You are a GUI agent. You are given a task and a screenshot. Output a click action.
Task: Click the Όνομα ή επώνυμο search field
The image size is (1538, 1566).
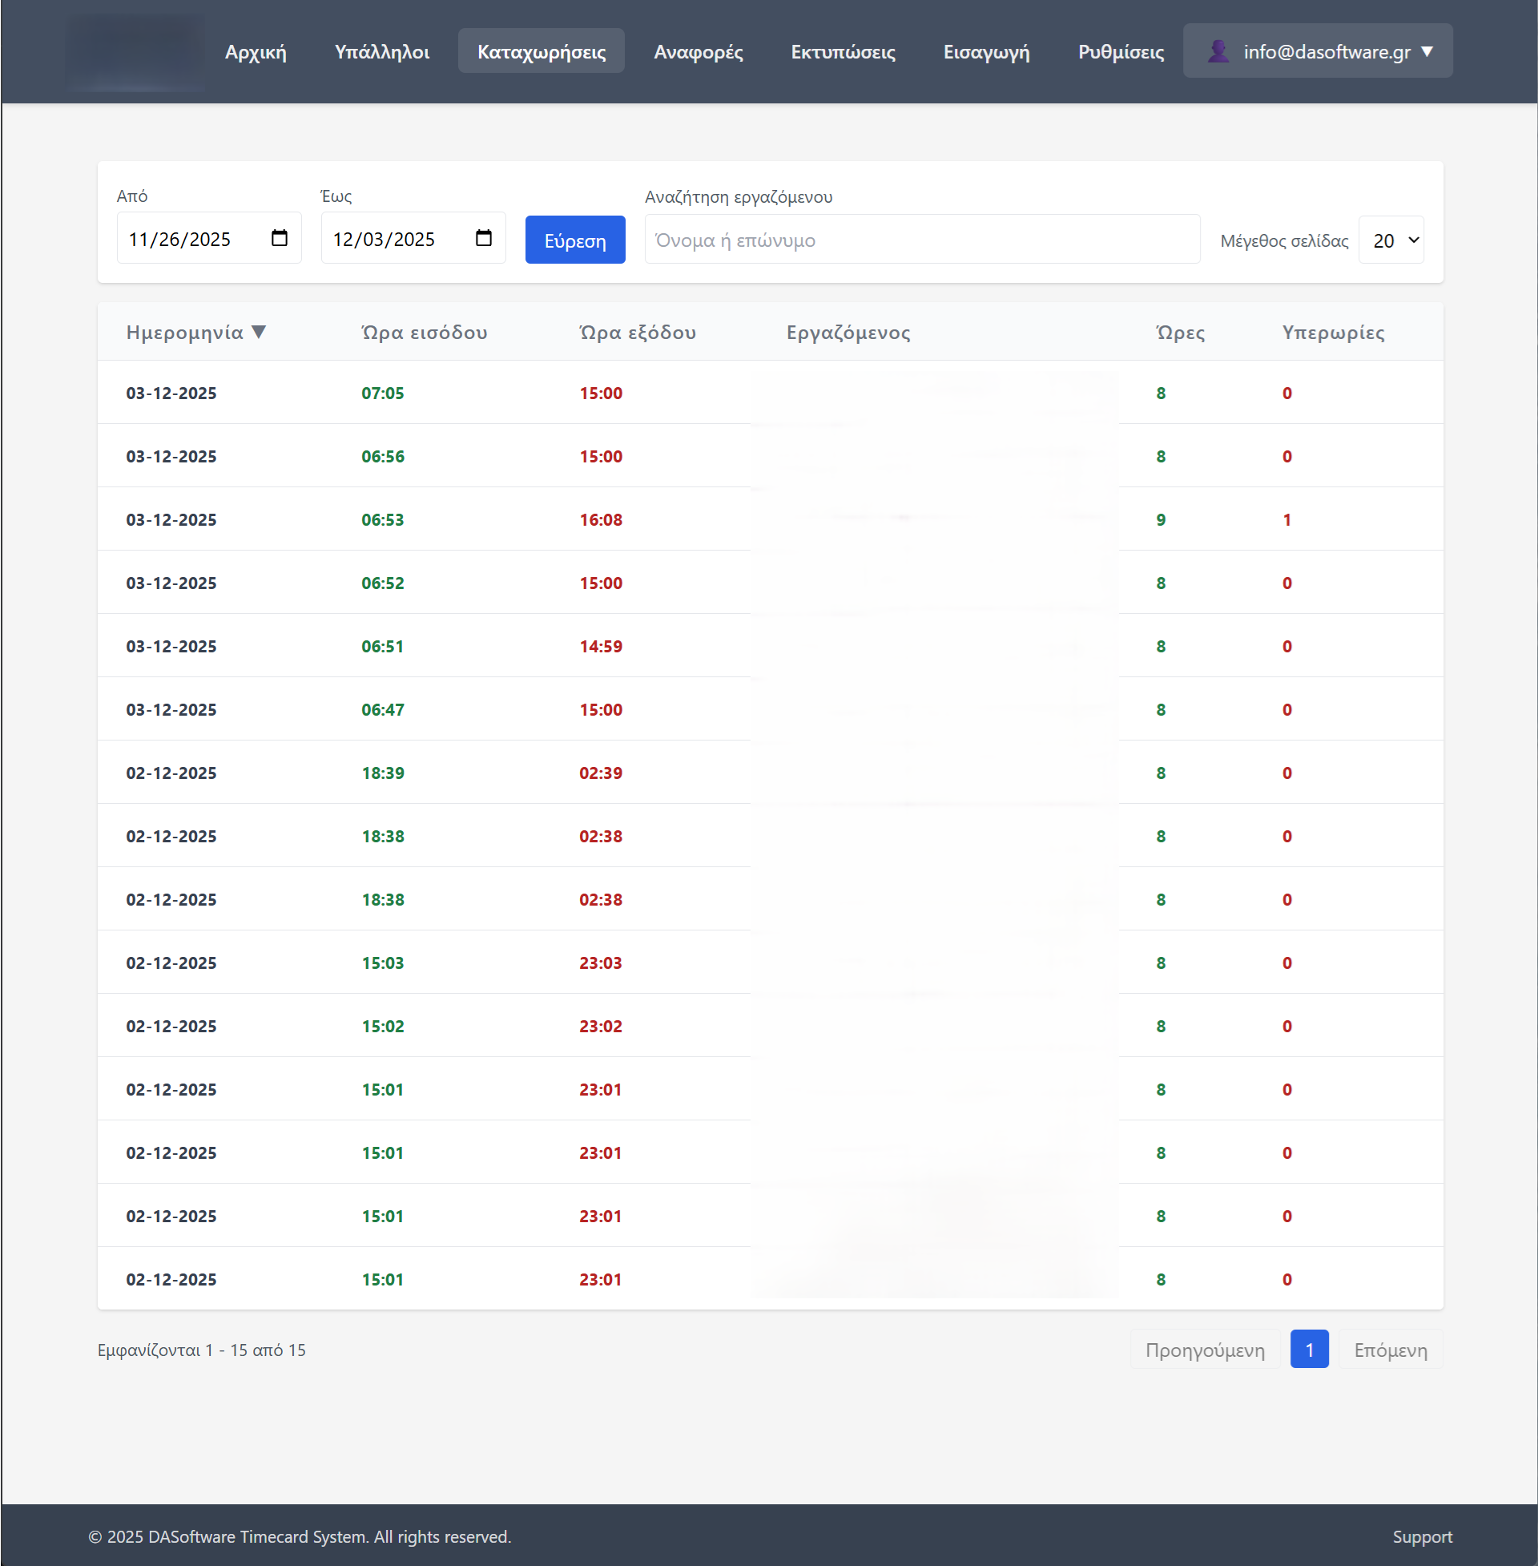[x=922, y=239]
